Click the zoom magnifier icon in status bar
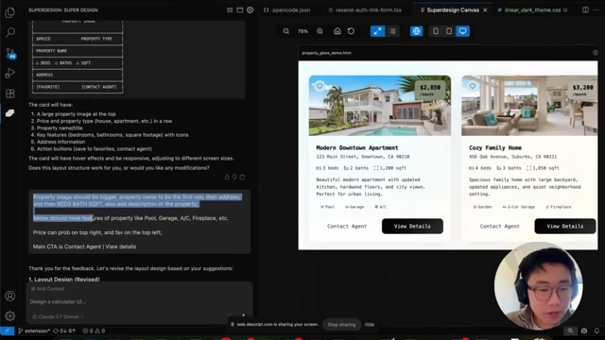 [x=570, y=331]
